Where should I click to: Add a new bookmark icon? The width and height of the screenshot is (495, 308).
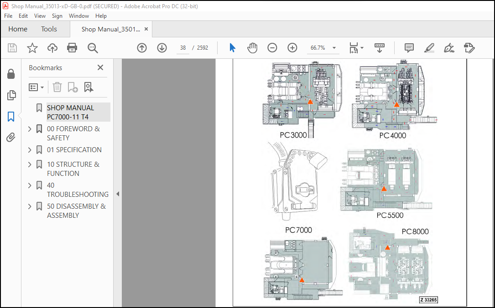click(x=73, y=87)
